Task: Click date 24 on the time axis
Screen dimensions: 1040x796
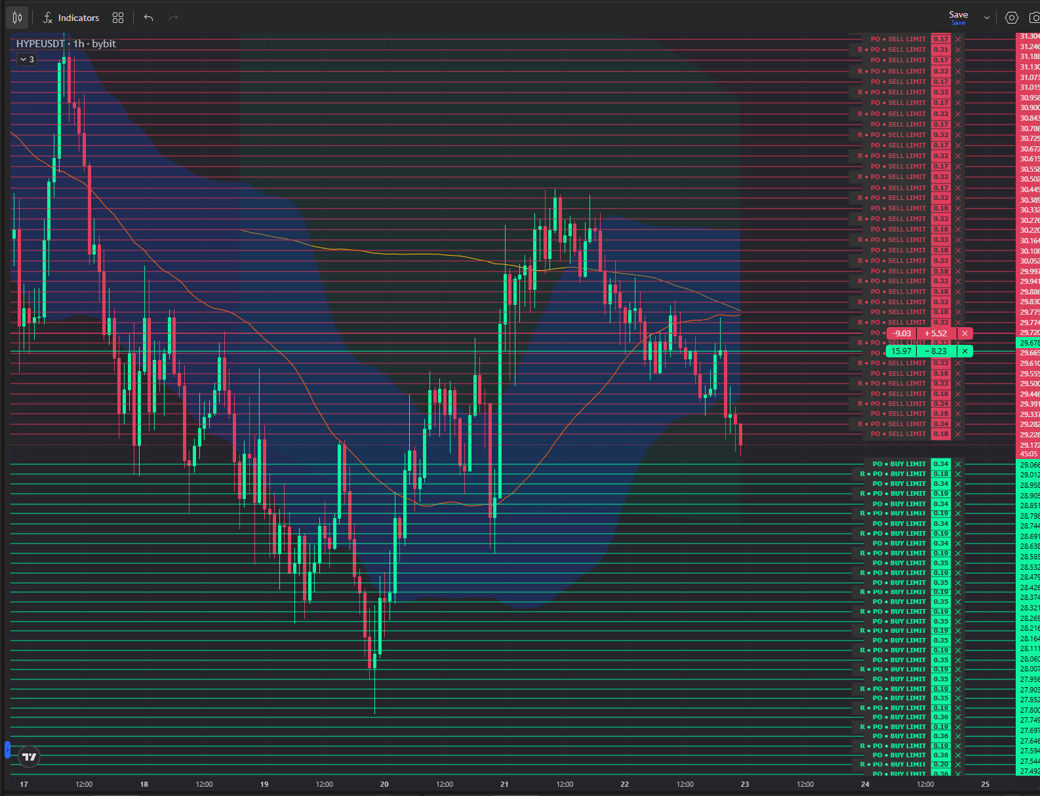Action: [x=866, y=784]
